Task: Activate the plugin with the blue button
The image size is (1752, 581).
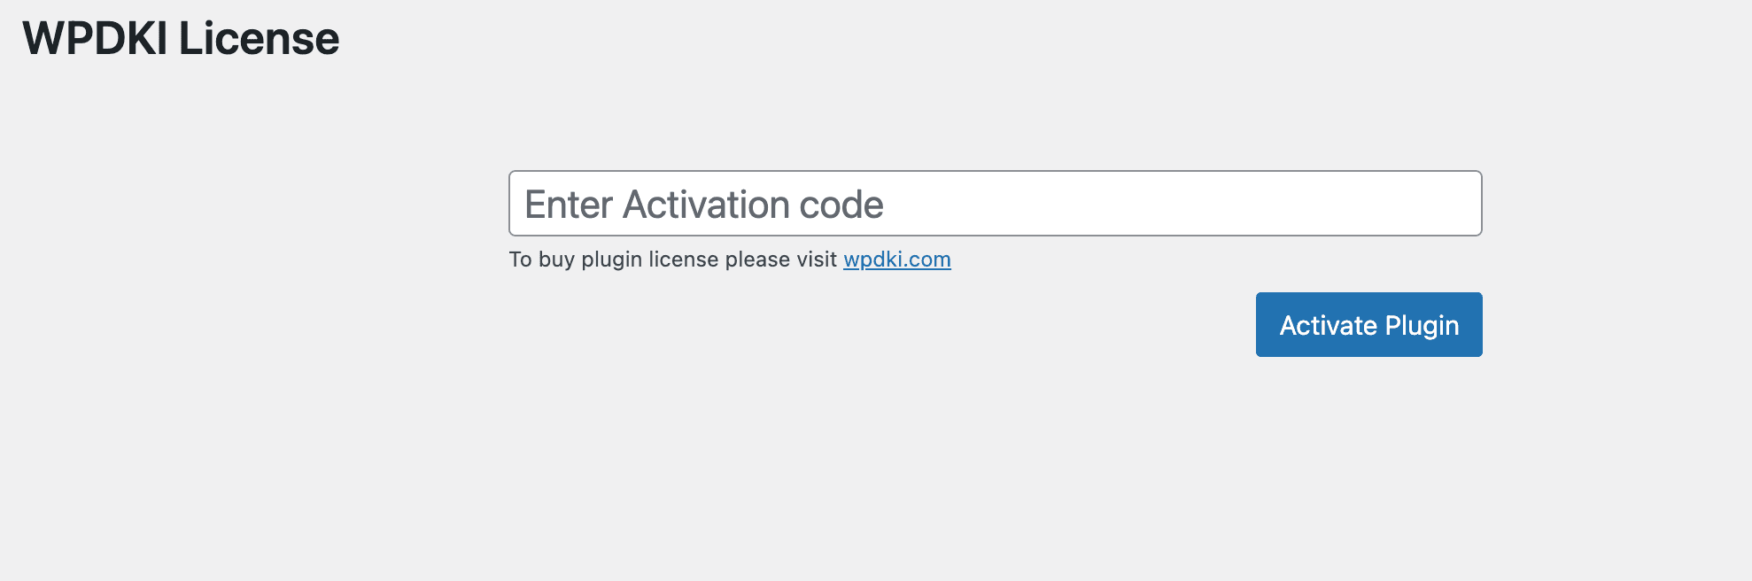Action: (x=1368, y=324)
